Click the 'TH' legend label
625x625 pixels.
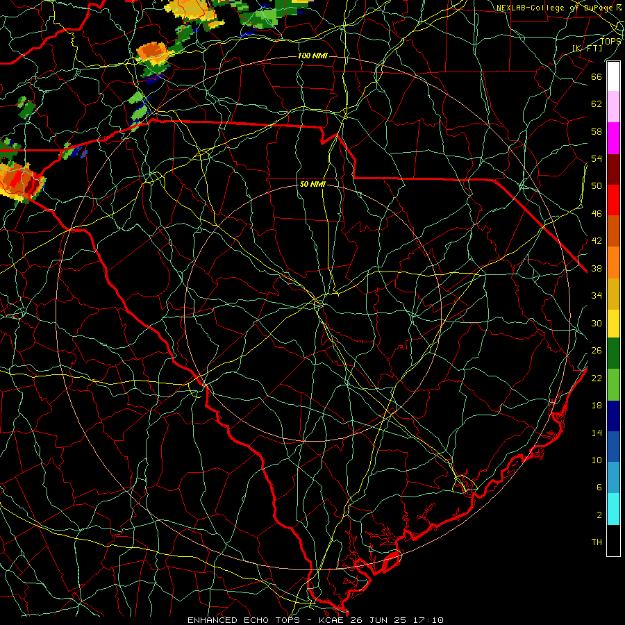click(597, 542)
